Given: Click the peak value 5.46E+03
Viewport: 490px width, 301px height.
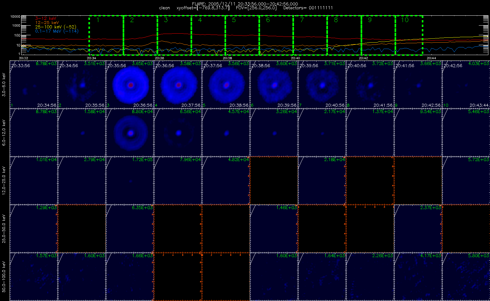Looking at the screenshot, I should [x=478, y=112].
